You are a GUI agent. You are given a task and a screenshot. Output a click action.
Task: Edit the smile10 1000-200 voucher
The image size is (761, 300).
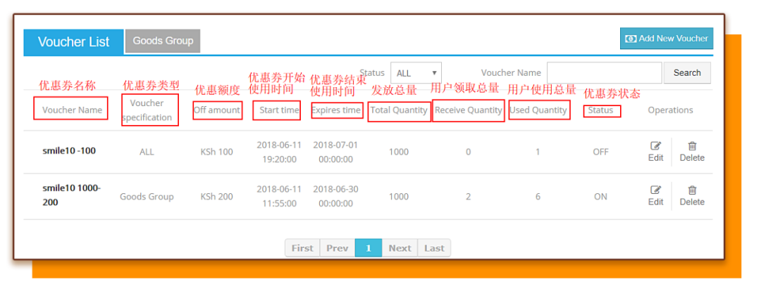point(656,196)
